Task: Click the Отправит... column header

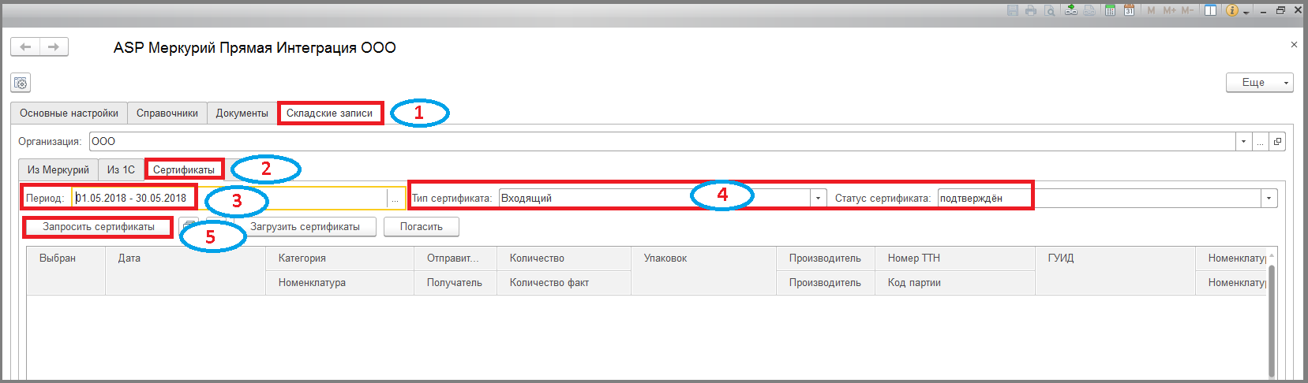Action: click(x=455, y=258)
